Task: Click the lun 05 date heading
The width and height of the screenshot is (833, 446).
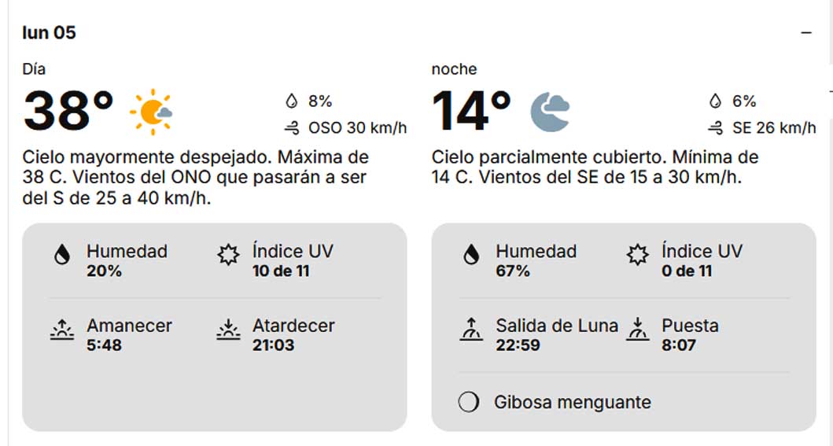Action: (50, 33)
